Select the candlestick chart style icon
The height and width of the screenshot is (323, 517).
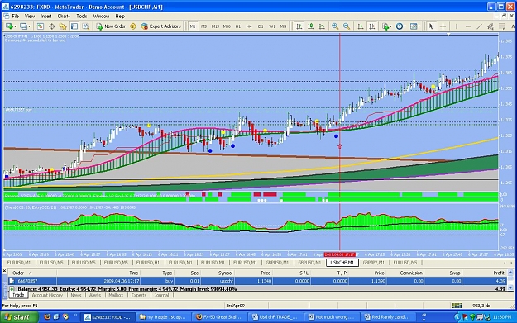point(310,26)
